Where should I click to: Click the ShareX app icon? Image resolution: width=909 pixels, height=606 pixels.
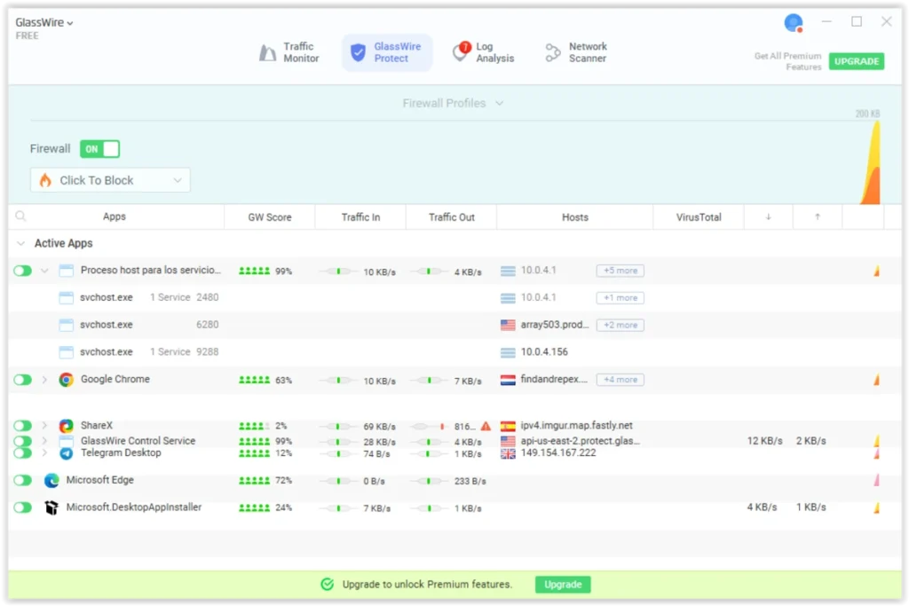pos(66,426)
